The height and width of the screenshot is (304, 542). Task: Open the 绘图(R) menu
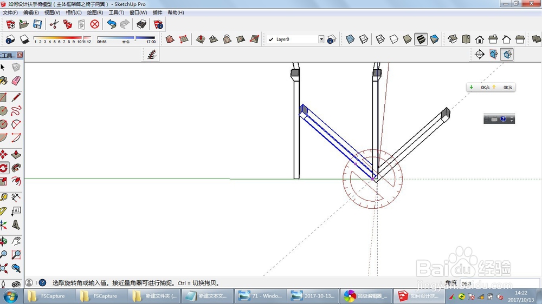pyautogui.click(x=95, y=12)
